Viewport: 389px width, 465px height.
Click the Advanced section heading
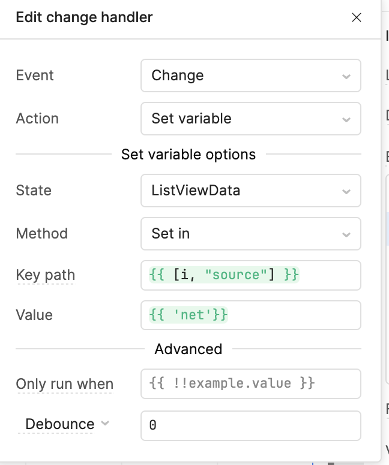pyautogui.click(x=188, y=349)
